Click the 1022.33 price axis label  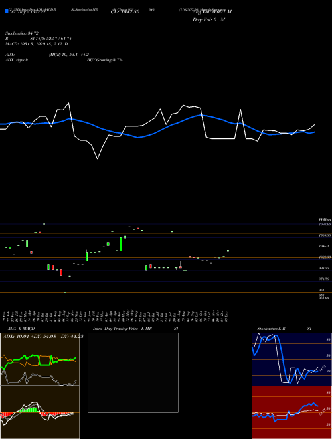325,257
